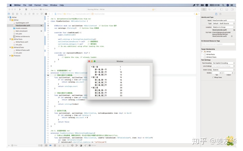Image resolution: width=243 pixels, height=151 pixels.
Task: Open the Debug navigator icon
Action: [33, 14]
